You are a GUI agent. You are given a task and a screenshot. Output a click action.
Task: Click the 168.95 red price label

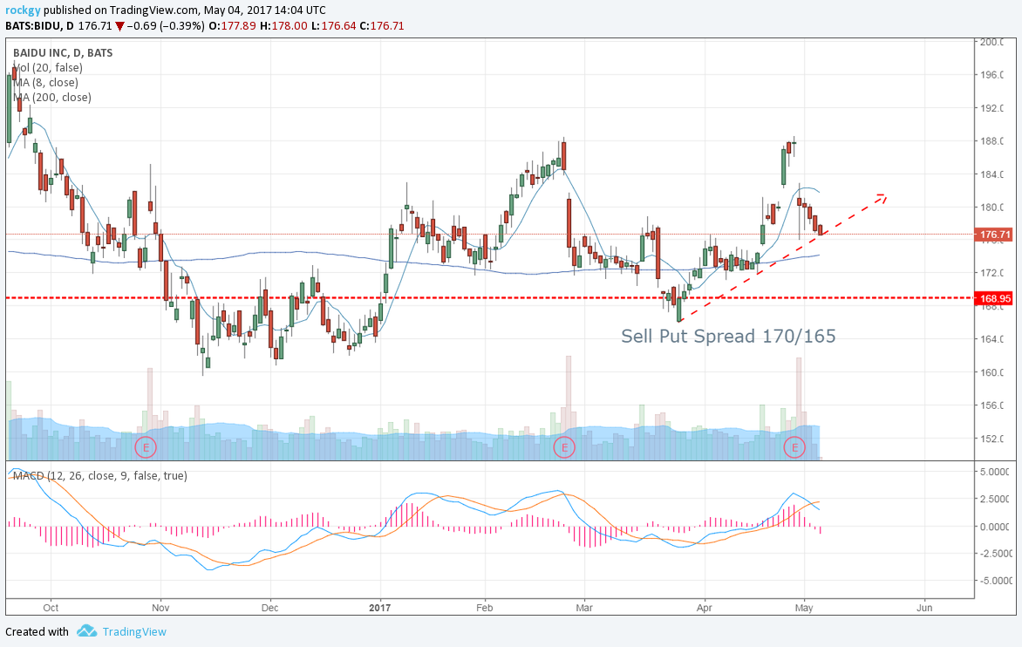(x=995, y=298)
